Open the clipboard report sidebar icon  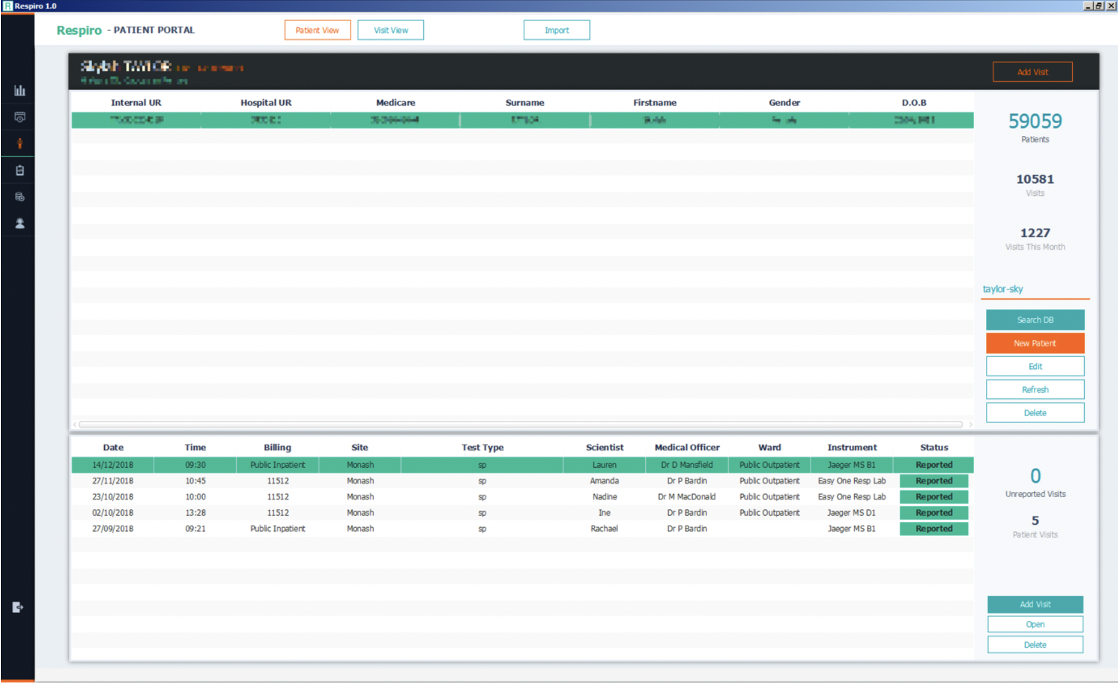pyautogui.click(x=19, y=170)
